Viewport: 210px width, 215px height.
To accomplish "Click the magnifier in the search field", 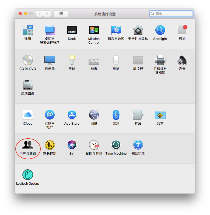I will coord(152,14).
